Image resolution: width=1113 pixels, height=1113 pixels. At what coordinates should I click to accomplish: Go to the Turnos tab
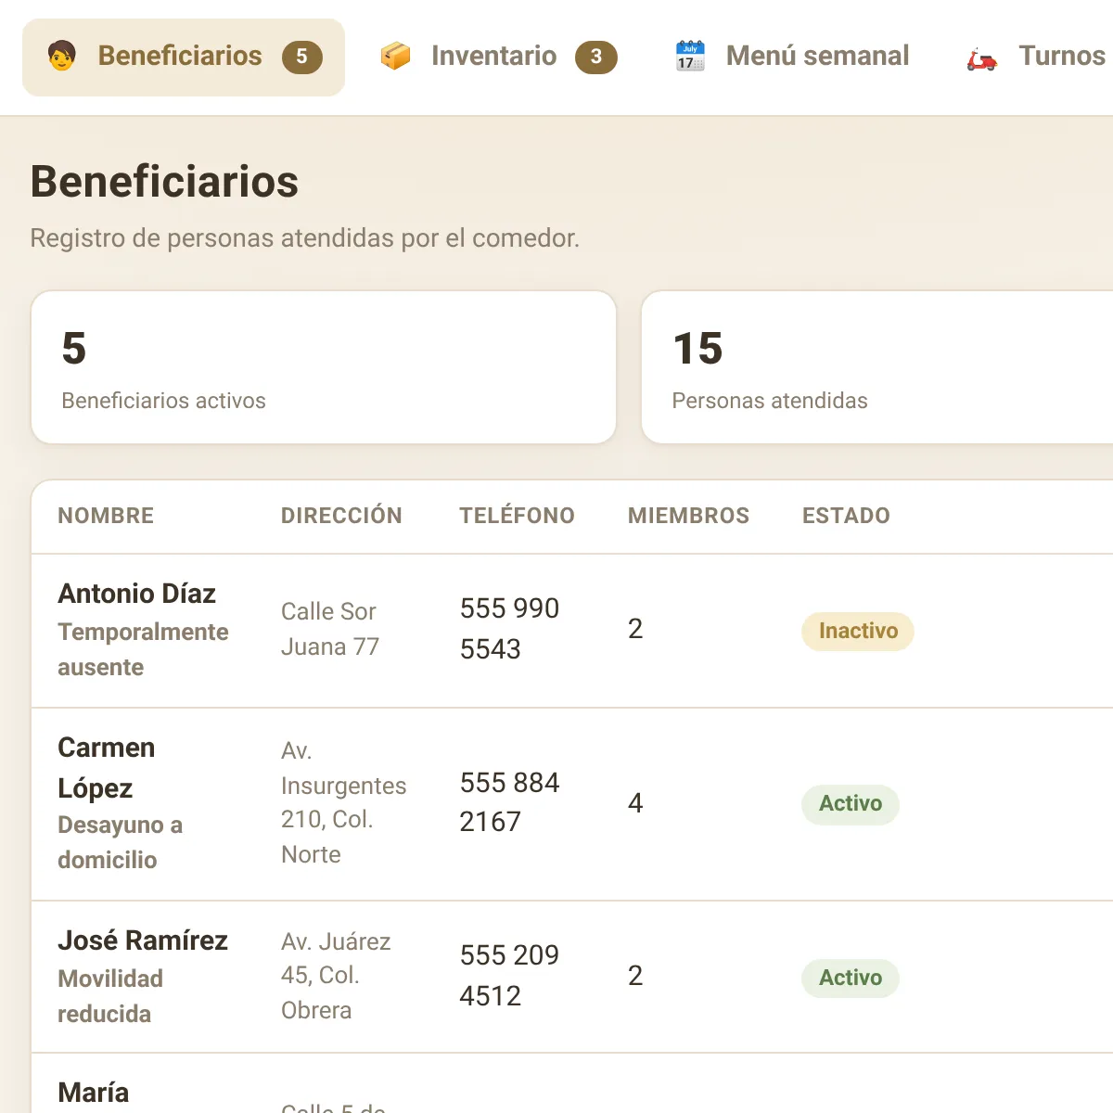pos(1034,58)
